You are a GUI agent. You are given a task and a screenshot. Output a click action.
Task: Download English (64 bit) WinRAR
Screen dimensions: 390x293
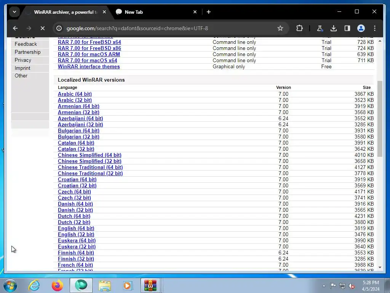76,228
